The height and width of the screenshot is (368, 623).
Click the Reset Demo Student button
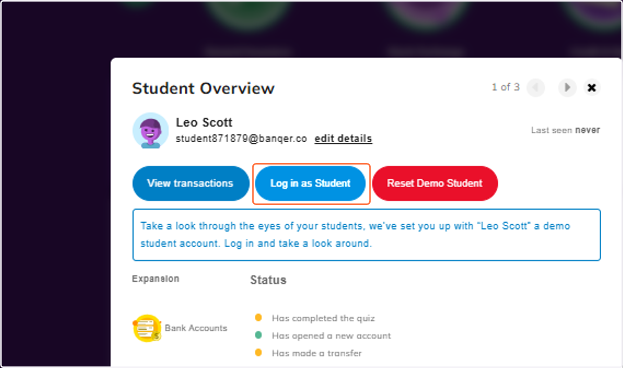435,183
